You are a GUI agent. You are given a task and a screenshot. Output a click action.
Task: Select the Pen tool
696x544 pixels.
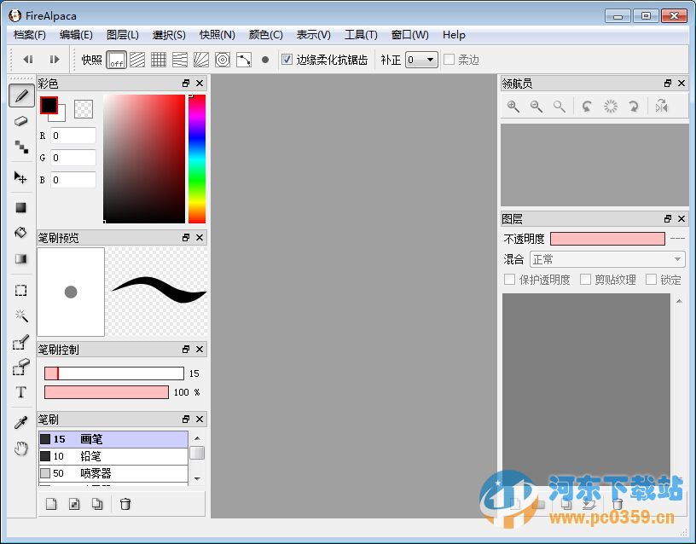click(x=21, y=95)
